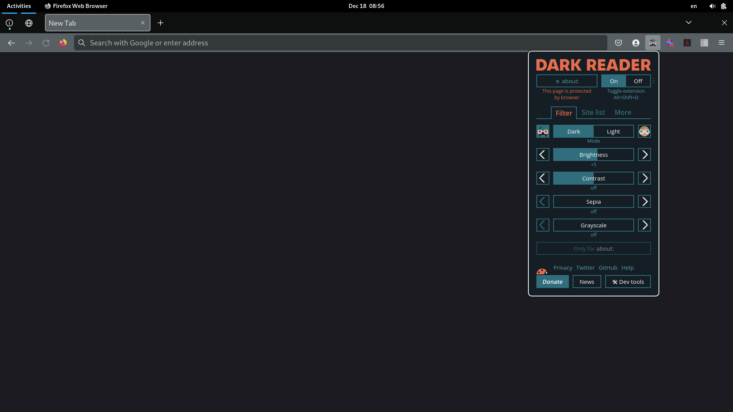
Task: Click the red 'h' extension icon
Action: point(687,43)
